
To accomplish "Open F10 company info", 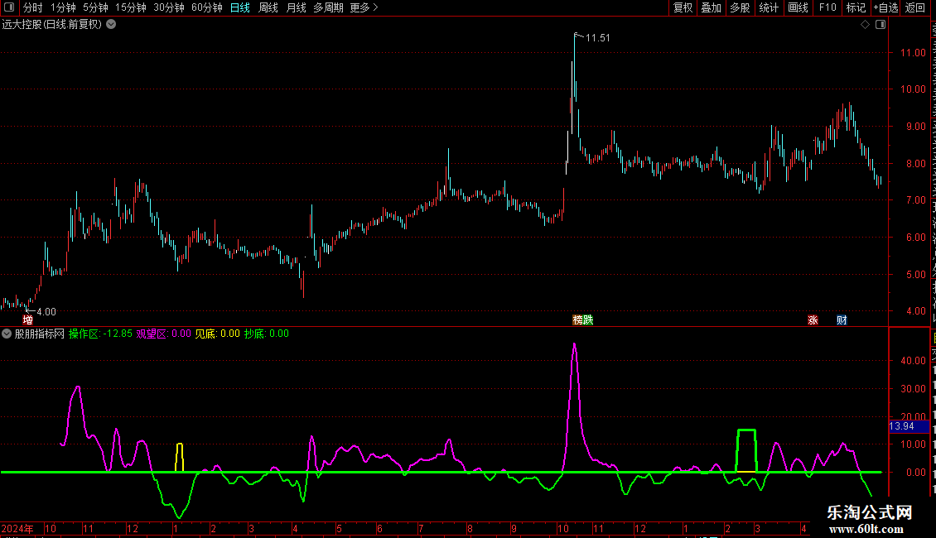I will tap(827, 7).
